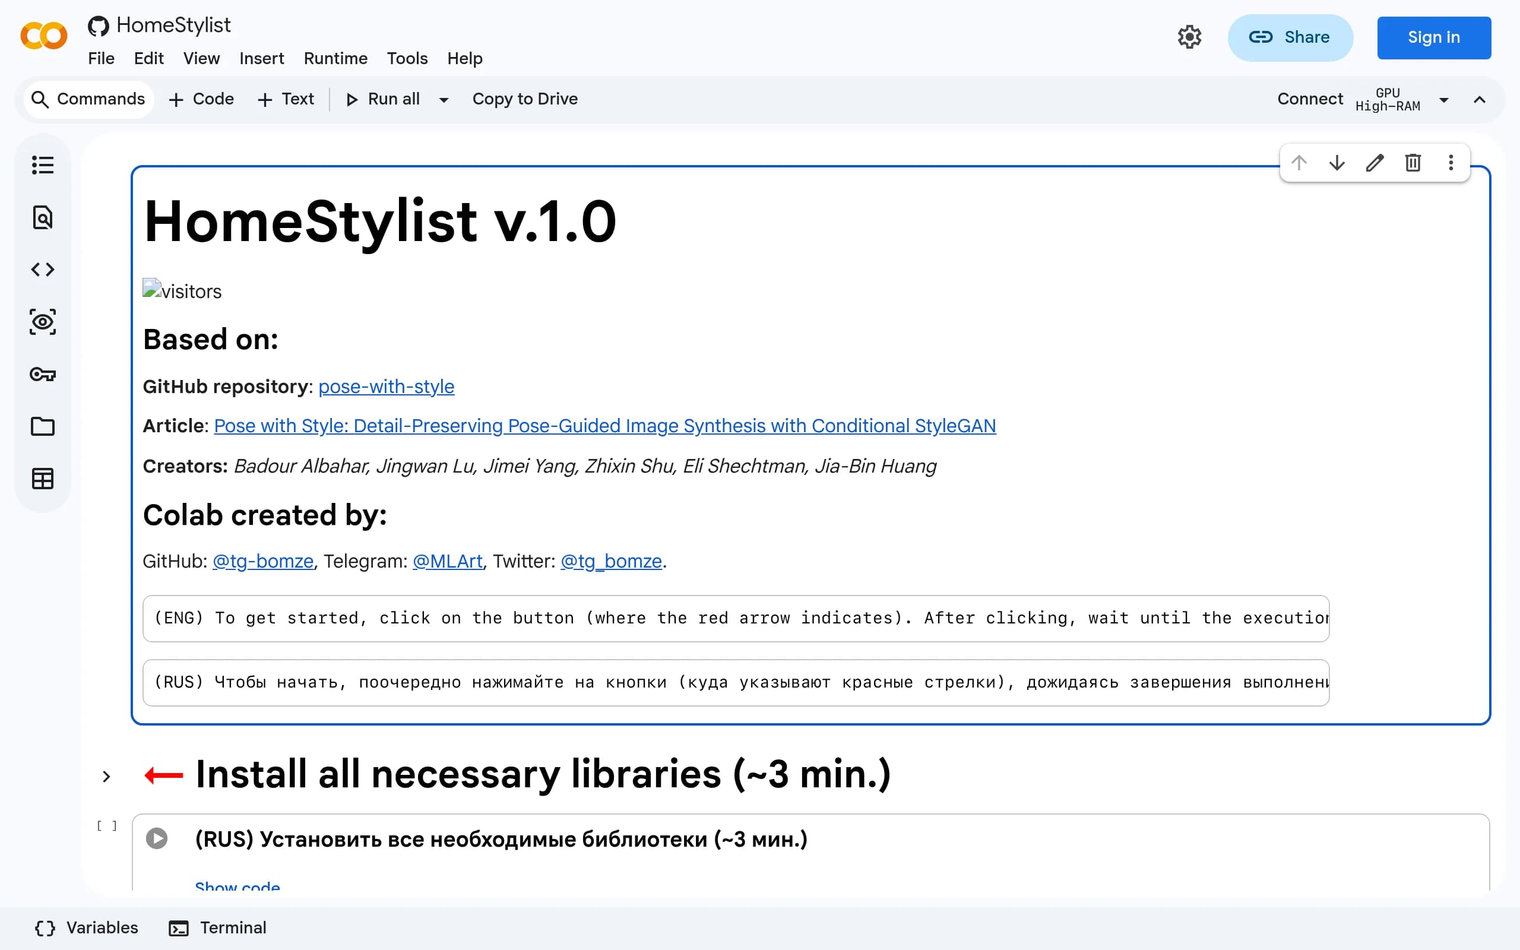Click Run all in the toolbar

(x=383, y=99)
